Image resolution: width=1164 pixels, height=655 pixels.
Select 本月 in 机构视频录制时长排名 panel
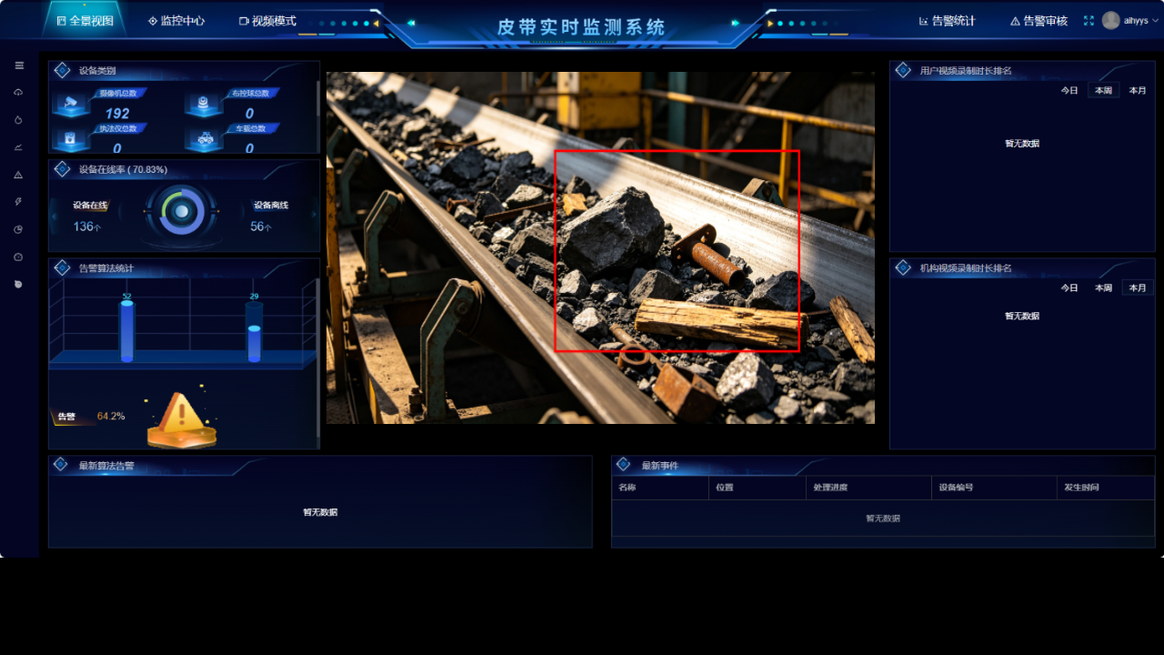pyautogui.click(x=1138, y=287)
